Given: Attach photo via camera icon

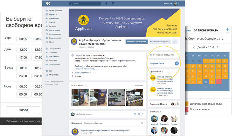Looking at the screenshot, I should (135, 114).
